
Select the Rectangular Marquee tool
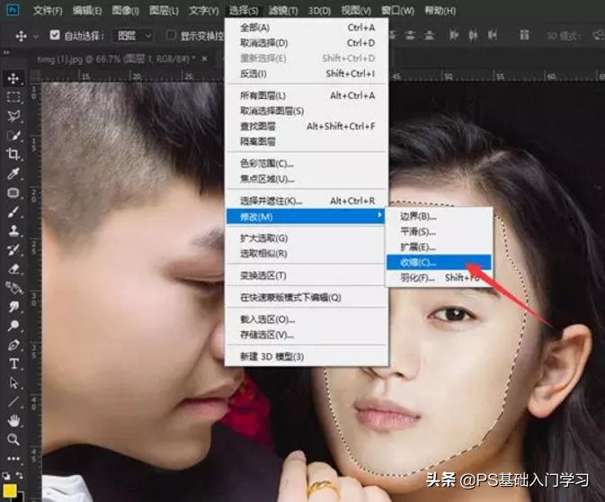tap(14, 97)
